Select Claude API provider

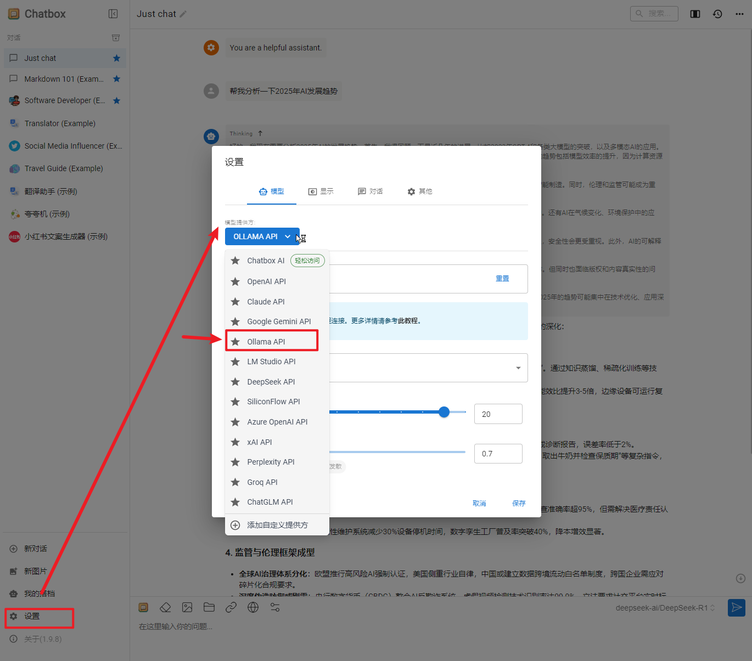(277, 302)
